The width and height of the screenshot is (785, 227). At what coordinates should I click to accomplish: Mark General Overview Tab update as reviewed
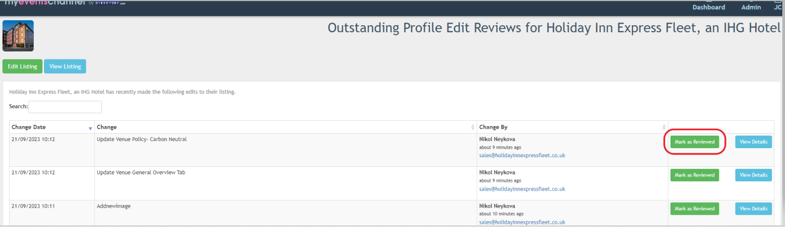[695, 175]
